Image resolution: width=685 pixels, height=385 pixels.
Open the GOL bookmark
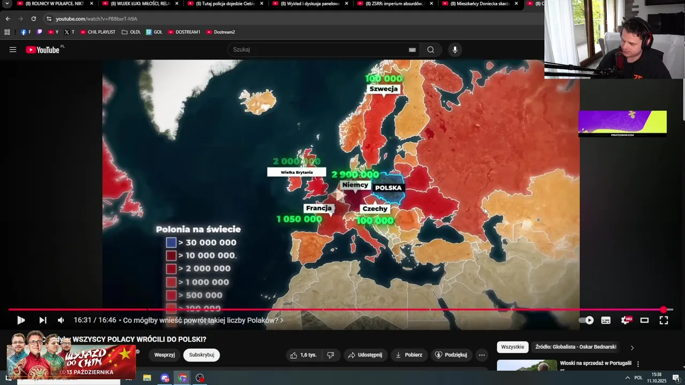coord(154,32)
